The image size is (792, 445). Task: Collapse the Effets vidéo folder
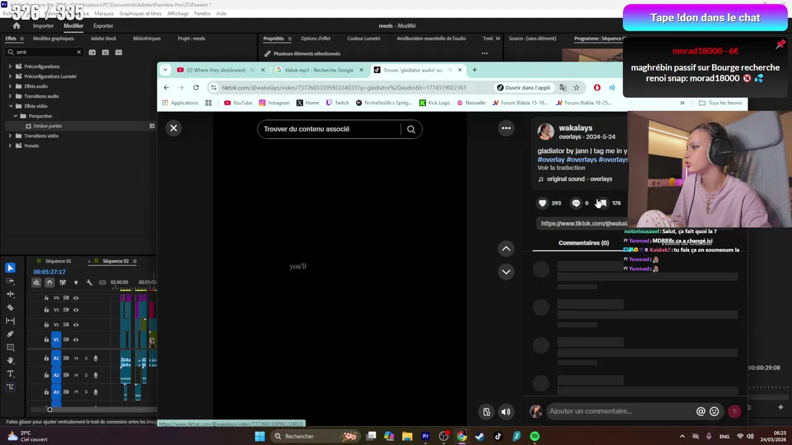[10, 106]
